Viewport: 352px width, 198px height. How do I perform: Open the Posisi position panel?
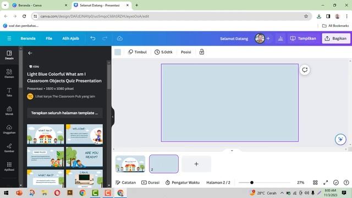pyautogui.click(x=186, y=52)
